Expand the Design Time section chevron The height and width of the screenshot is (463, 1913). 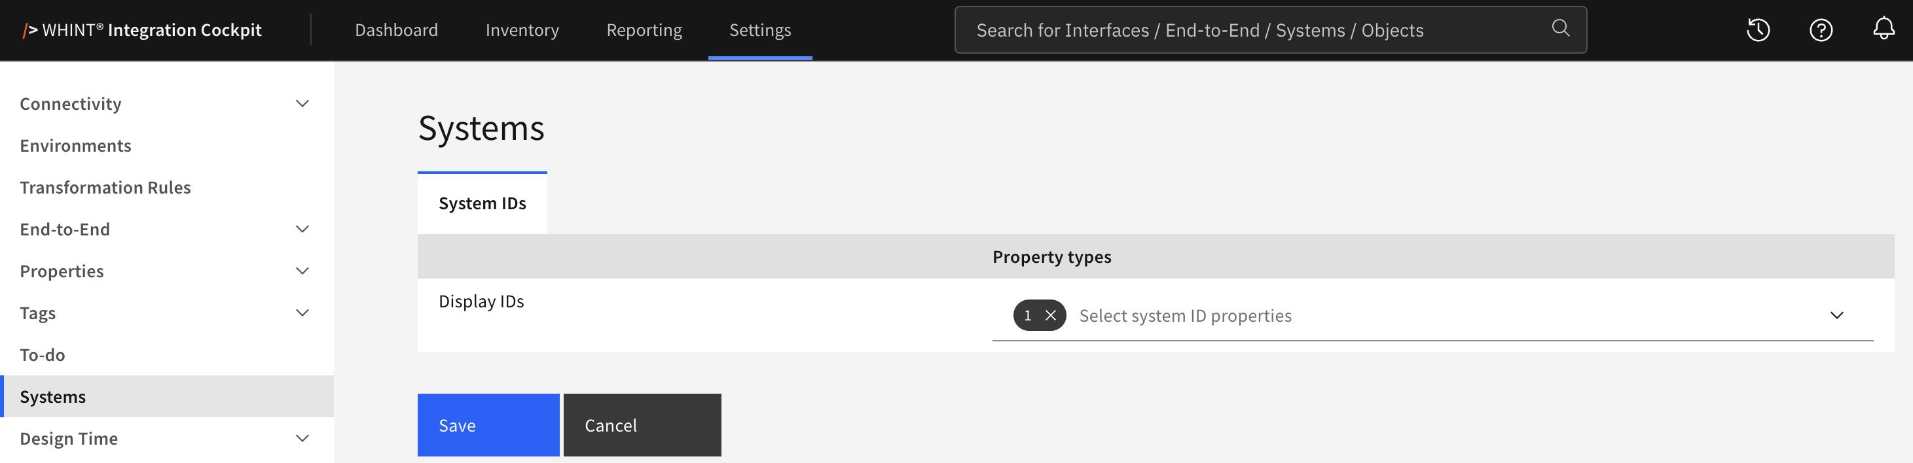pos(302,439)
